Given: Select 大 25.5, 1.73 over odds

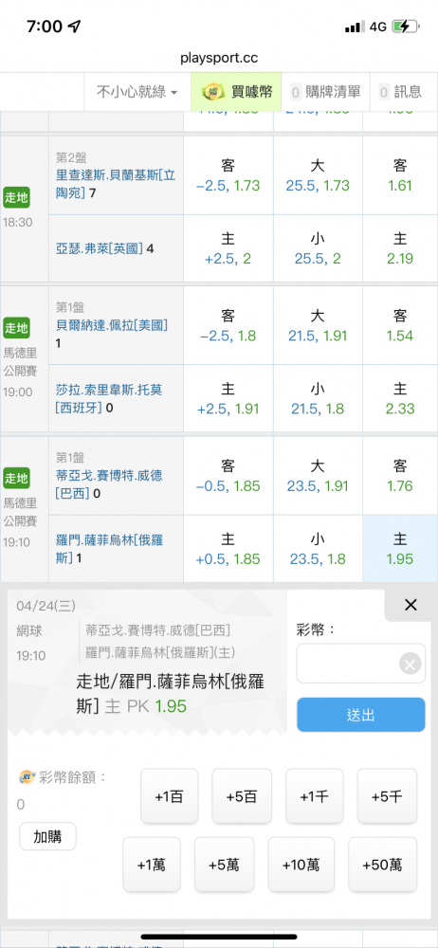Looking at the screenshot, I should pyautogui.click(x=318, y=175).
